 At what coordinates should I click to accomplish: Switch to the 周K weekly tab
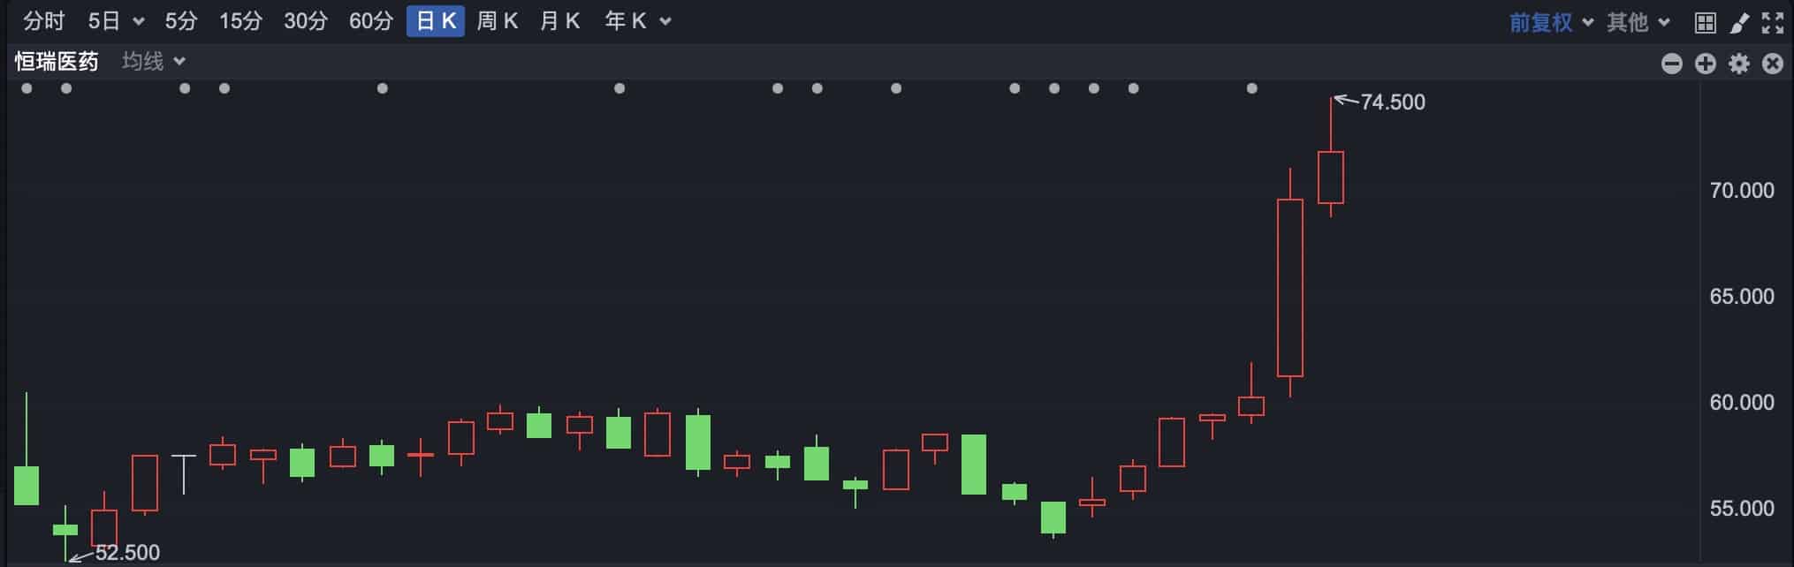[498, 19]
